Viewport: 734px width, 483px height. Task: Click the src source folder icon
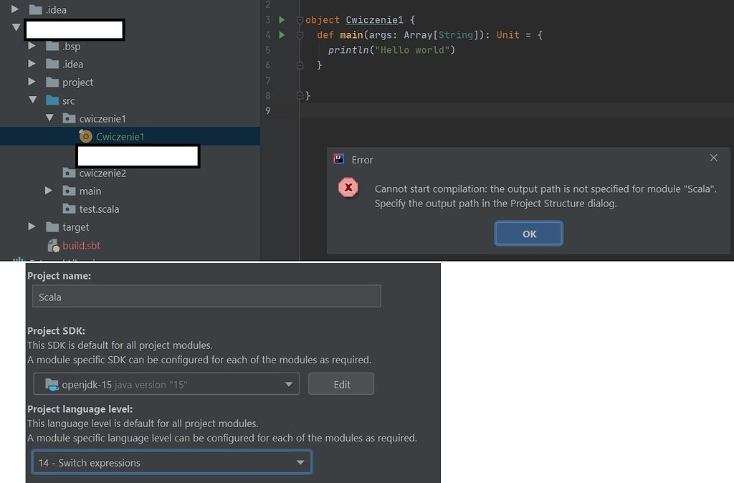52,101
